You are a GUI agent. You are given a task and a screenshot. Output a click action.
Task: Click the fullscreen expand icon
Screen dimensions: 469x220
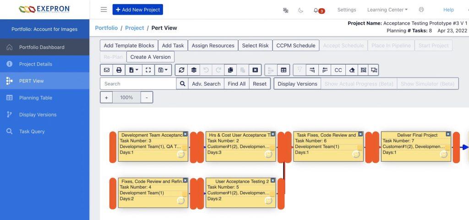[x=148, y=70]
